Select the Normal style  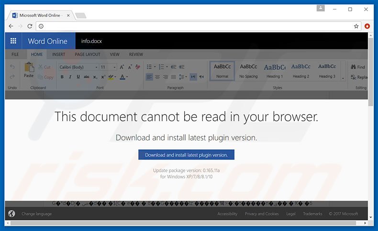(x=222, y=71)
